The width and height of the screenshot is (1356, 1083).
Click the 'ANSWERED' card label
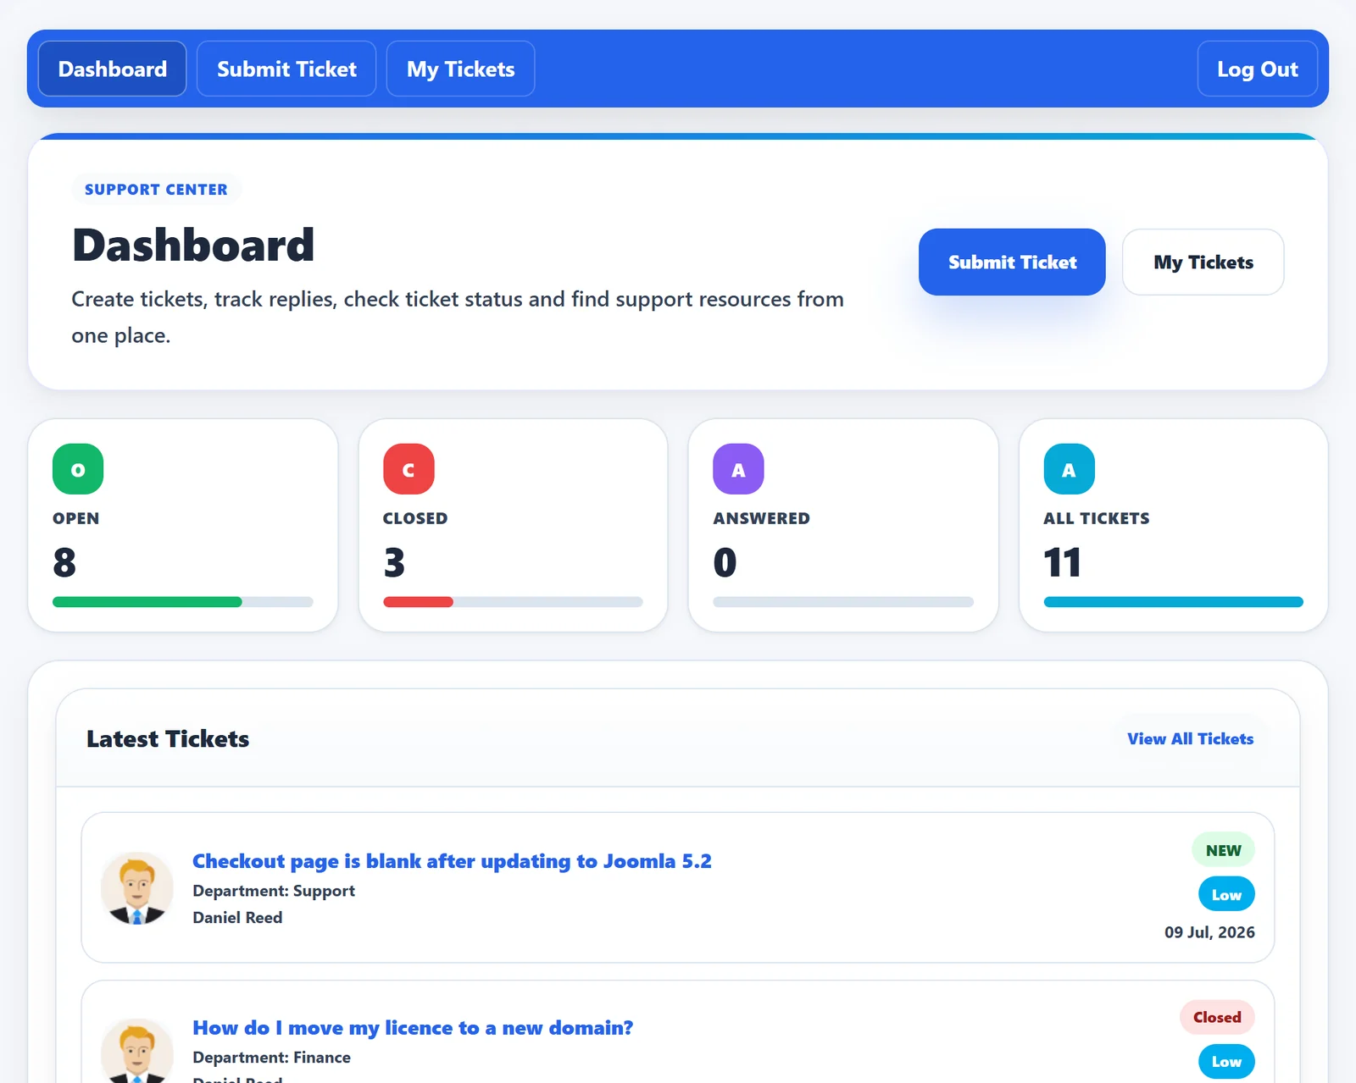[761, 518]
